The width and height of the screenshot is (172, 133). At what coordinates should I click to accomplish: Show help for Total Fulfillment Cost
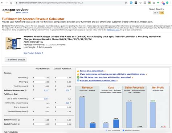pyautogui.click(x=28, y=112)
